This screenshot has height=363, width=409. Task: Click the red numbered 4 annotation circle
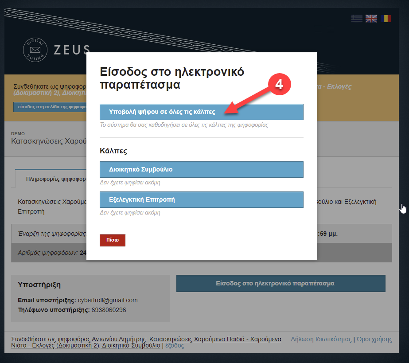click(280, 84)
